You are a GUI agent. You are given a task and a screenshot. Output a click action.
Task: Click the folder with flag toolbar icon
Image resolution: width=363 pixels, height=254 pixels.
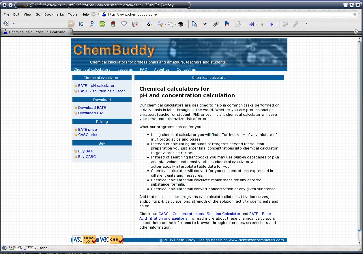click(238, 24)
